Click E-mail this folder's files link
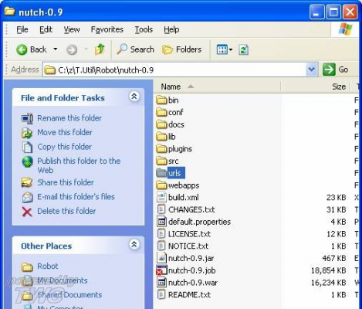Viewport: 362px width, 309px height. (76, 197)
